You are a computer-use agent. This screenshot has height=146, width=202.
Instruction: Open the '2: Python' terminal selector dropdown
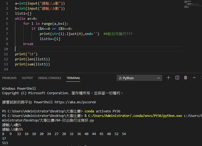139,78
